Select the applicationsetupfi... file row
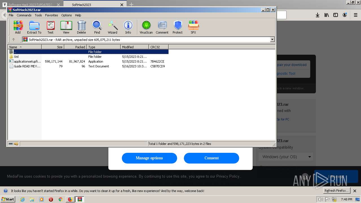This screenshot has width=361, height=203. 88,61
